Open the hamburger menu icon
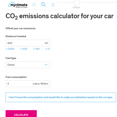117x117 pixels. pos(53,5)
